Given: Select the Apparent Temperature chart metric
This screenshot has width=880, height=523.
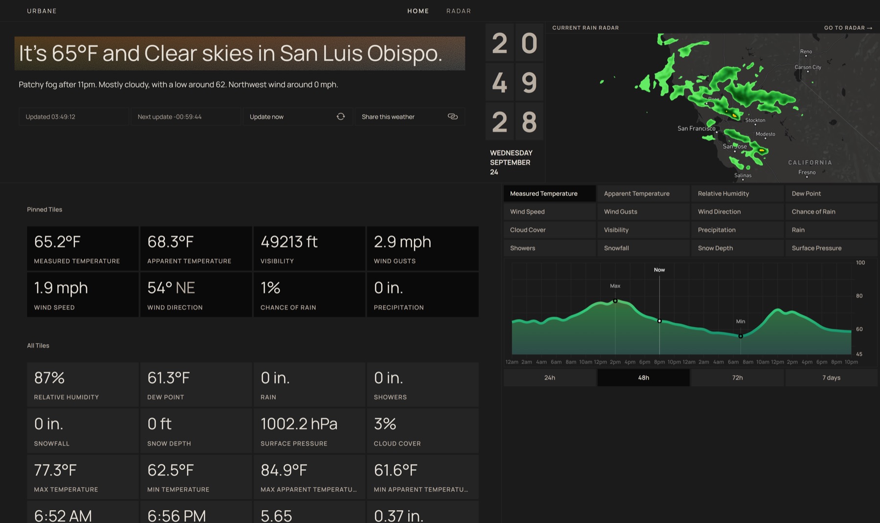Looking at the screenshot, I should (x=643, y=193).
